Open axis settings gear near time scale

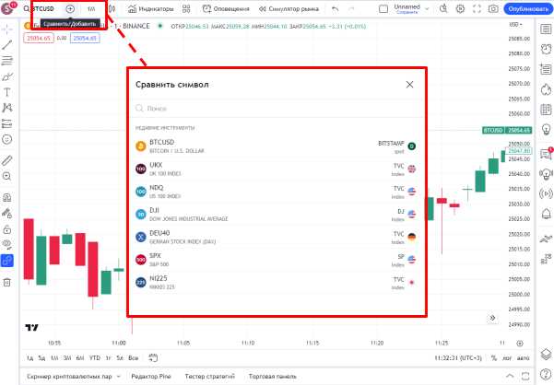click(x=519, y=343)
